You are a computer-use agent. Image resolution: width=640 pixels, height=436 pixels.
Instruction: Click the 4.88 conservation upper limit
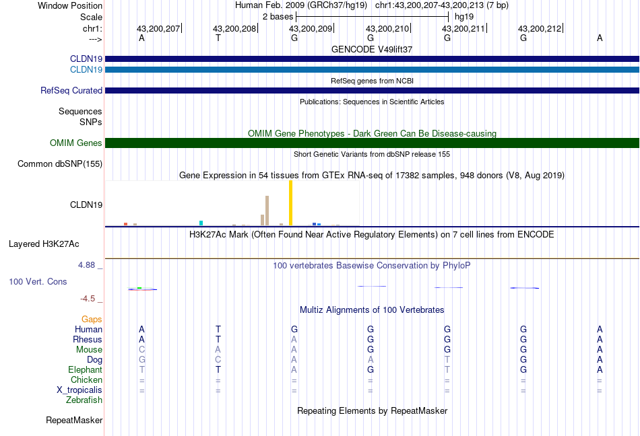(86, 265)
